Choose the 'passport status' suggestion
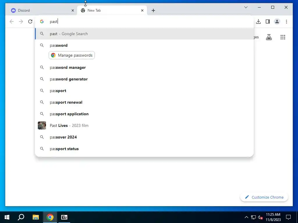Image resolution: width=298 pixels, height=223 pixels. click(144, 149)
